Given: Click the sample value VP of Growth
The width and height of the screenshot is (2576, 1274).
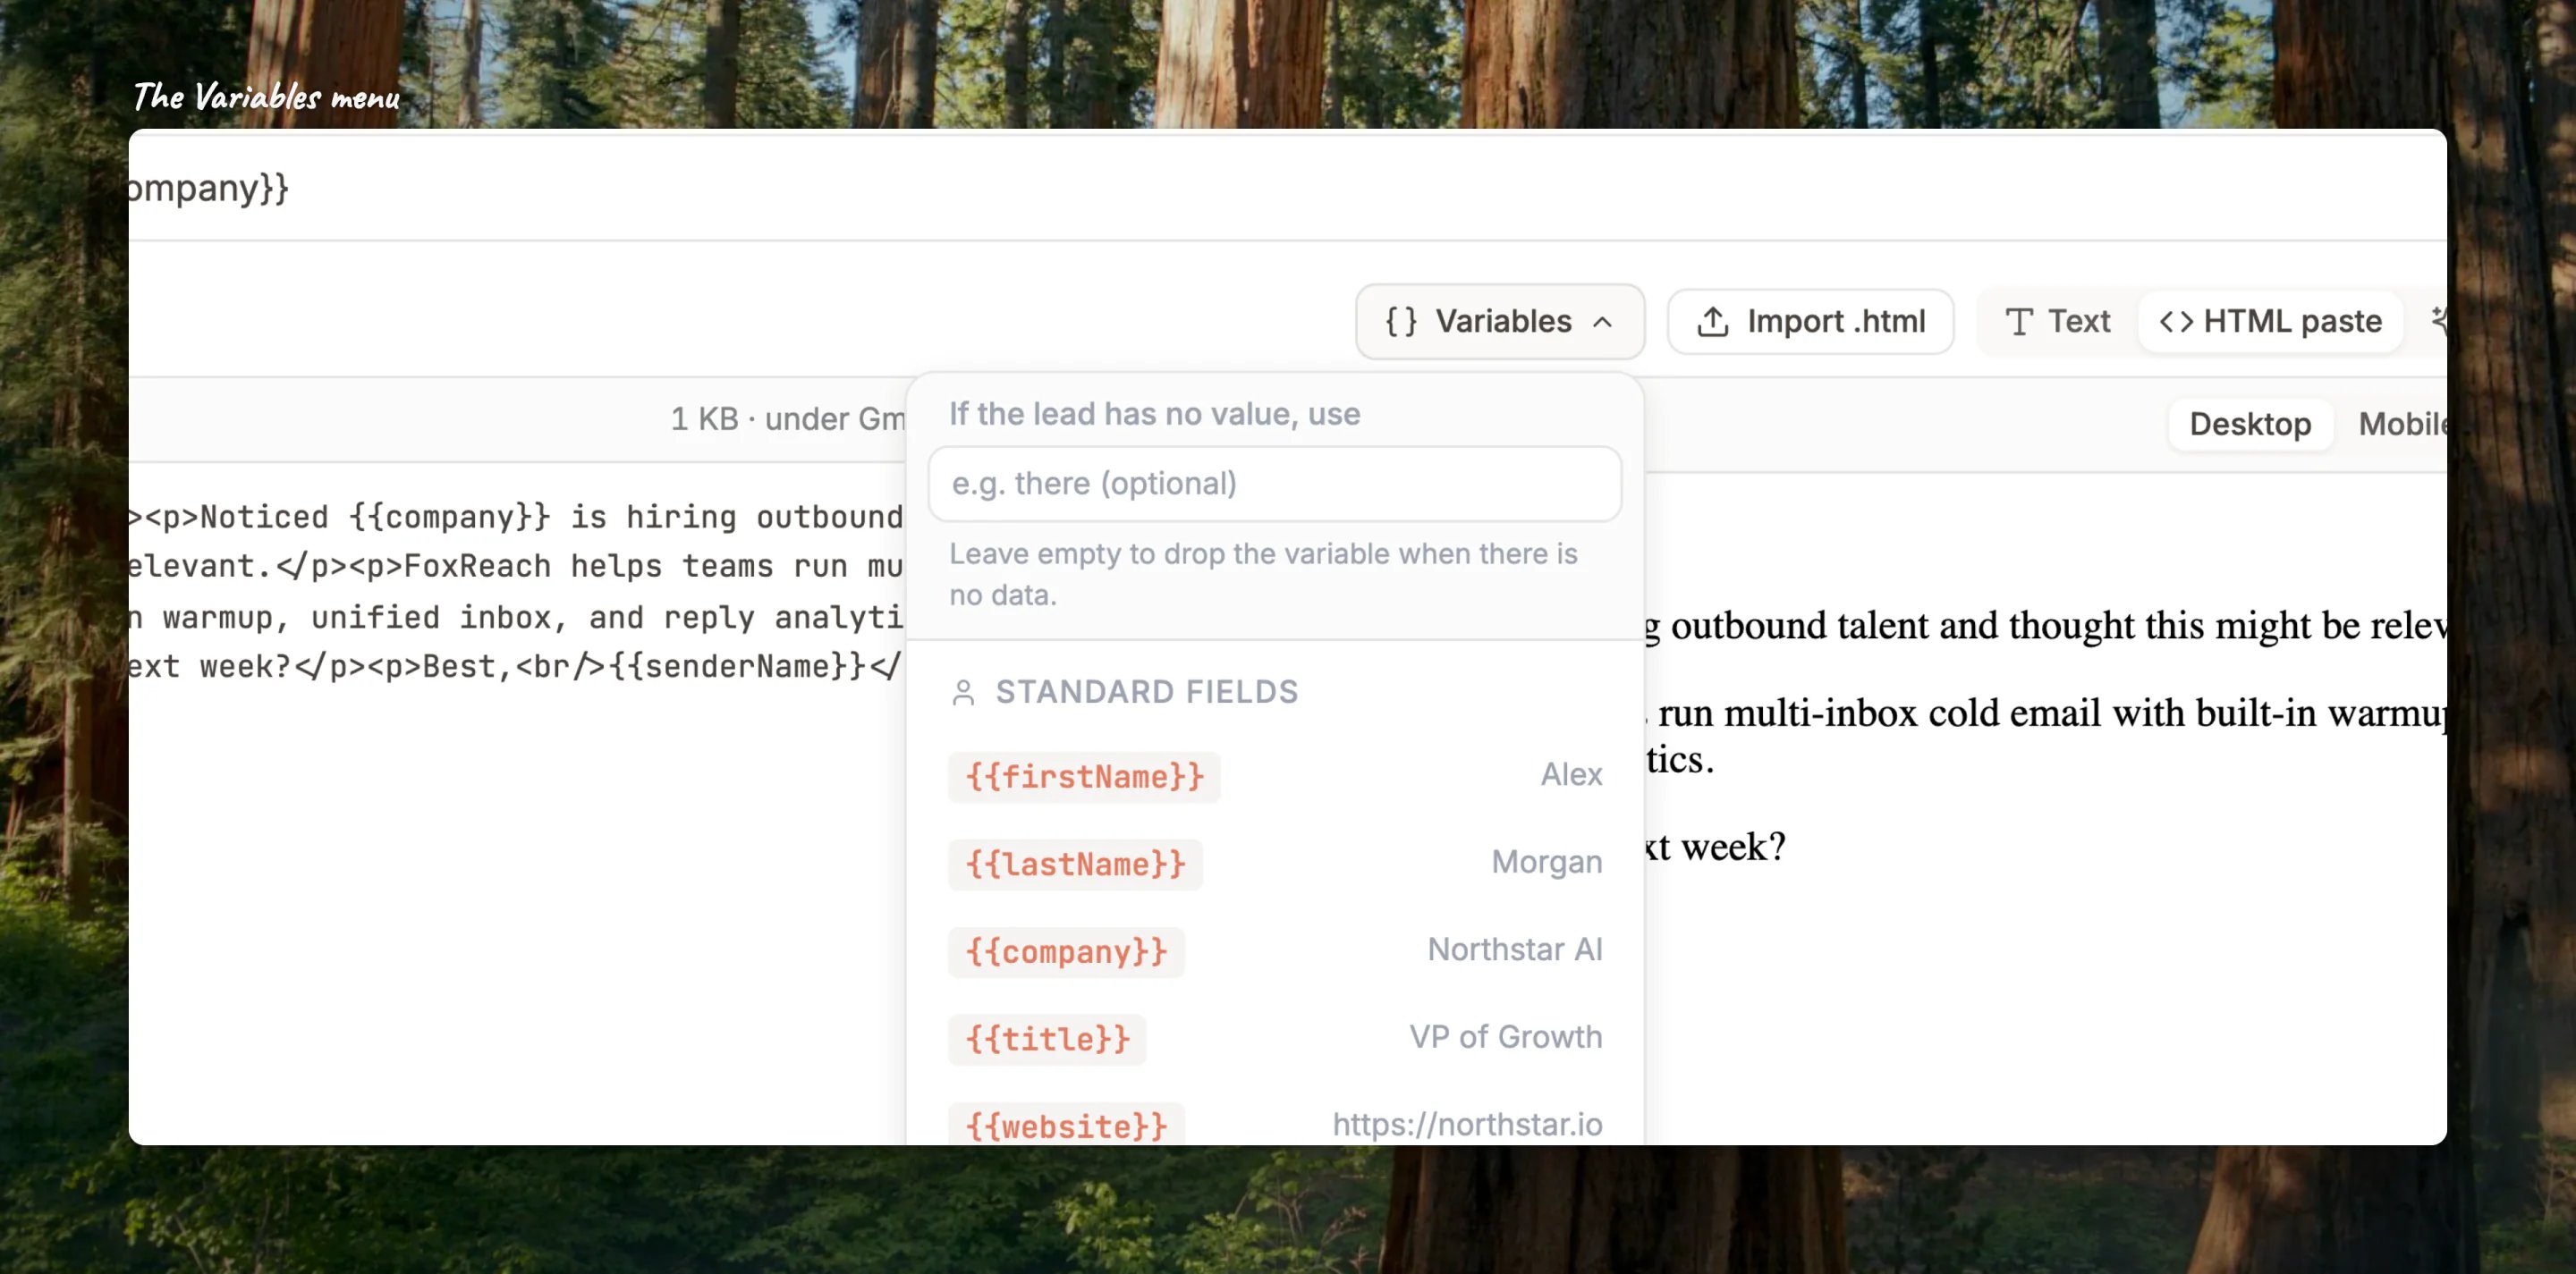Looking at the screenshot, I should (1506, 1037).
